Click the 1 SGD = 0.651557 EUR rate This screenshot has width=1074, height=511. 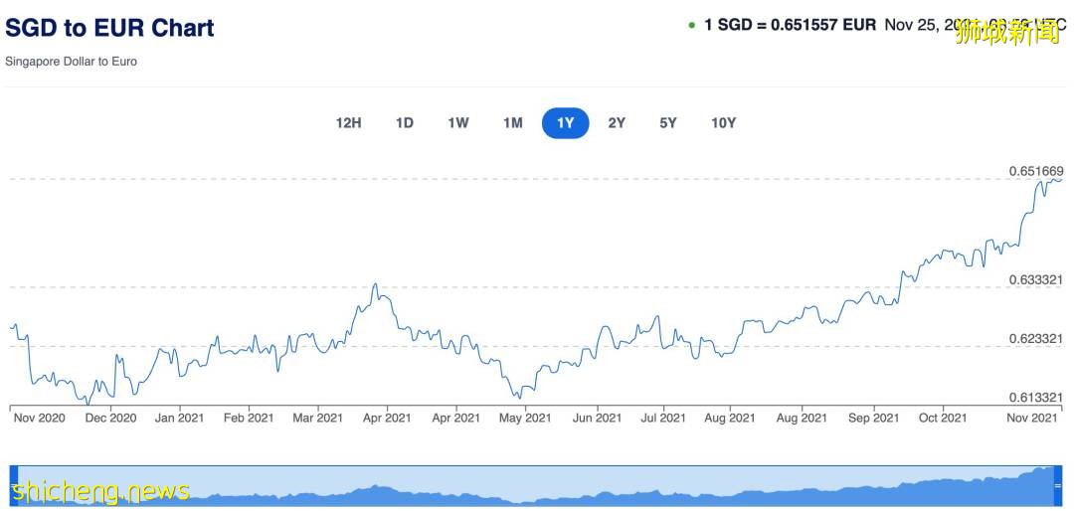click(x=790, y=25)
